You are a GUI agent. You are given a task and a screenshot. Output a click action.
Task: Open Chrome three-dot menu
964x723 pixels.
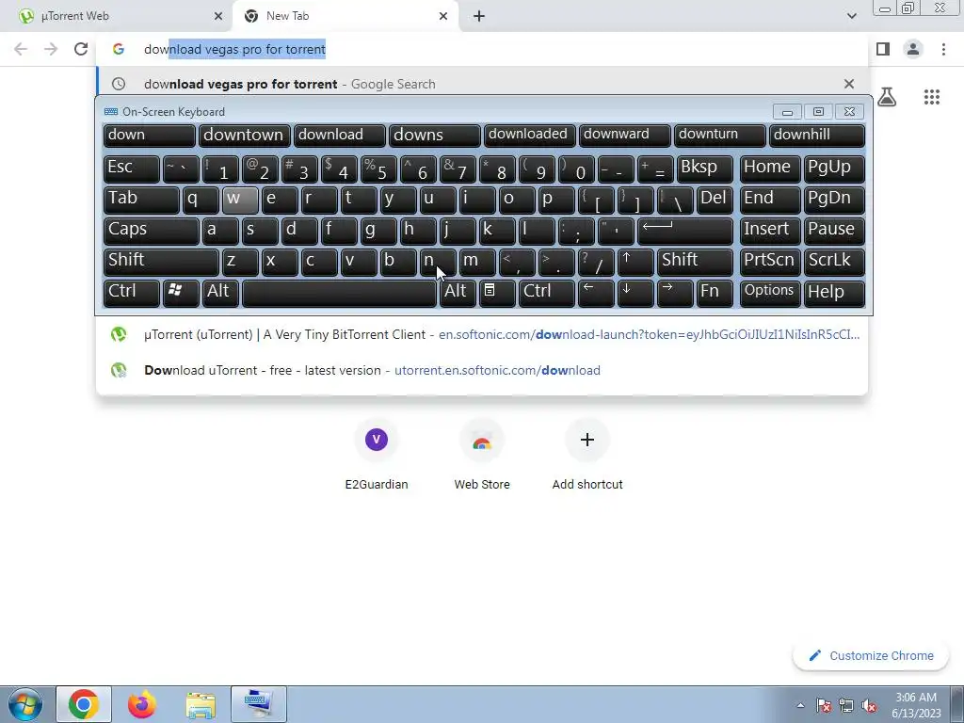(x=943, y=49)
